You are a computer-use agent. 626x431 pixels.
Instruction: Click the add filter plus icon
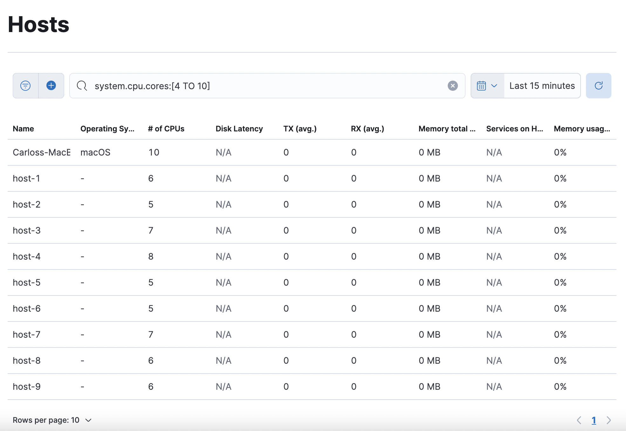pyautogui.click(x=51, y=86)
